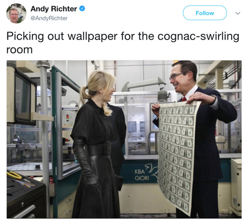Open the Andy Richter display name
Image resolution: width=250 pixels, height=224 pixels.
[x=54, y=8]
